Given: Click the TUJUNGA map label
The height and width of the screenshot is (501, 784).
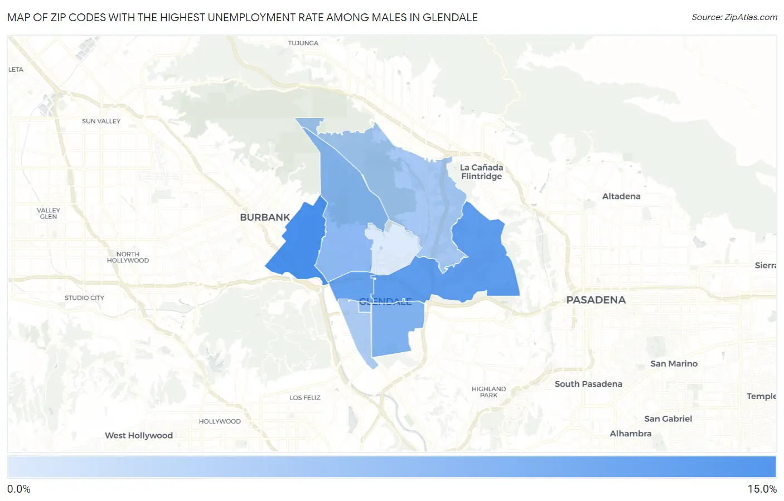Looking at the screenshot, I should 303,43.
